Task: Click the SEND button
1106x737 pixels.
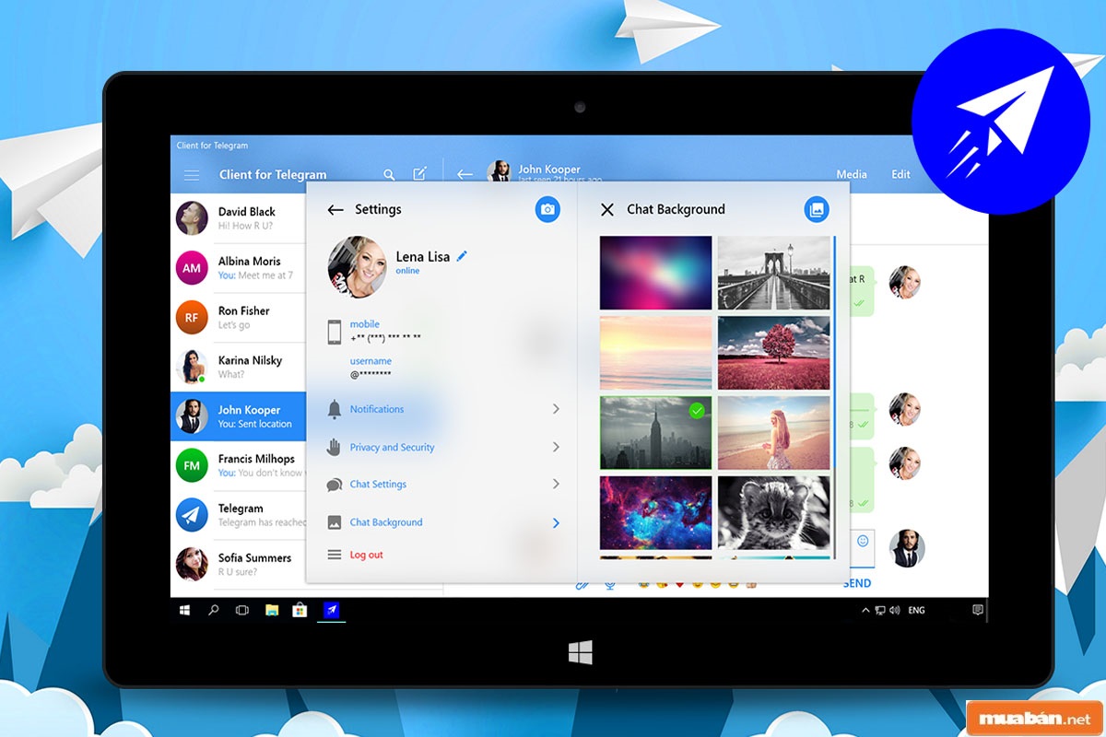Action: (857, 583)
